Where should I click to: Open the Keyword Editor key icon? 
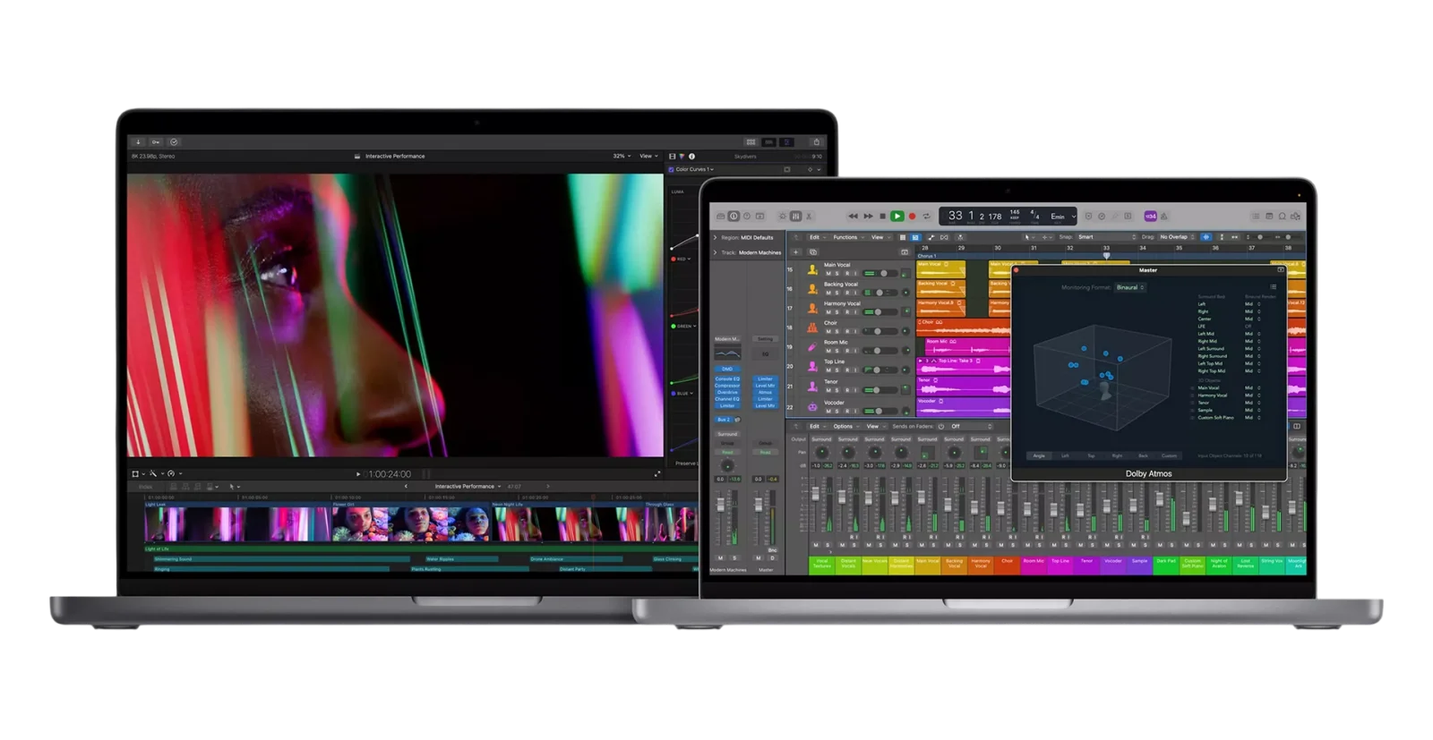click(156, 142)
